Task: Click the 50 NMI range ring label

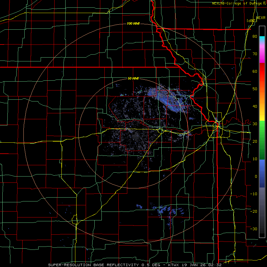Action: click(133, 78)
